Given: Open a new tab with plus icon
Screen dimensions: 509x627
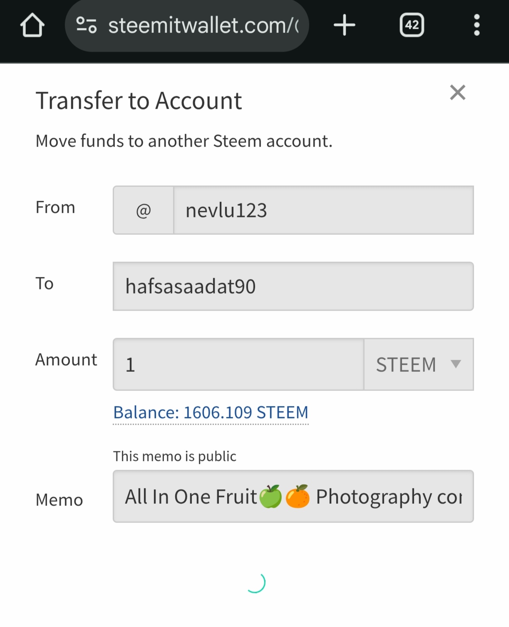Looking at the screenshot, I should point(345,25).
